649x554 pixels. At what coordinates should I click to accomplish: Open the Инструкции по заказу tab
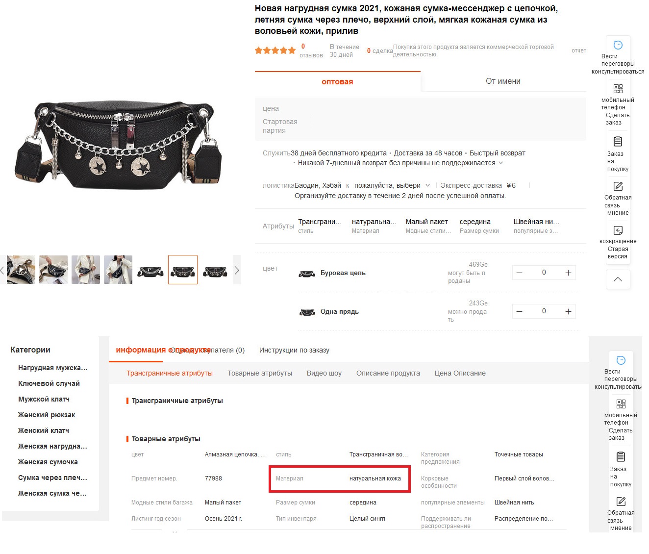294,350
